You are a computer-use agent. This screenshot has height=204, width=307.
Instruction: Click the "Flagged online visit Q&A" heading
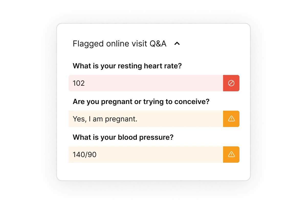tap(119, 44)
